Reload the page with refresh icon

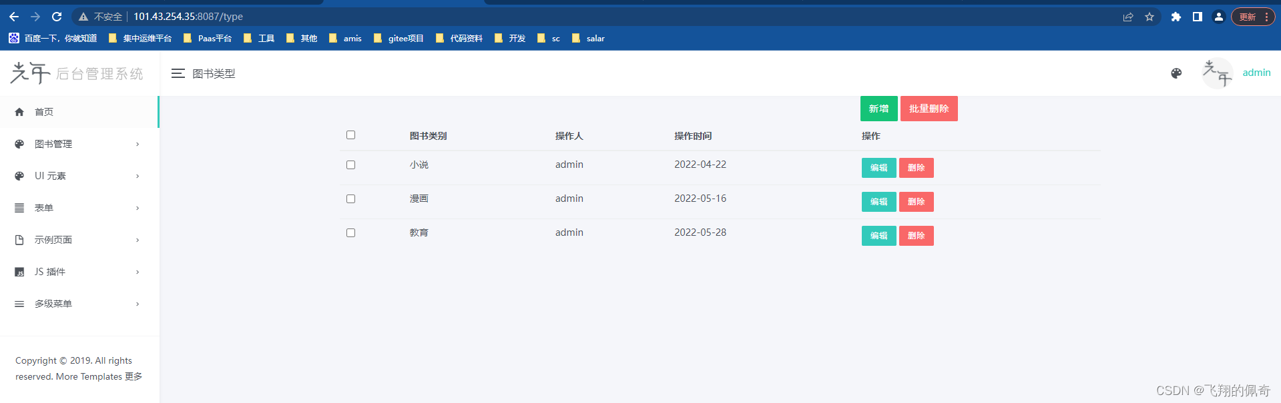(57, 17)
